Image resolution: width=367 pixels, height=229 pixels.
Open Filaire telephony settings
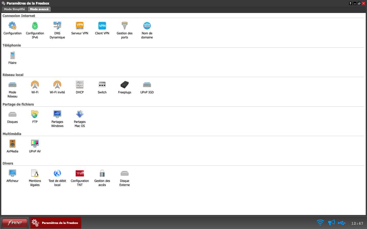point(12,58)
